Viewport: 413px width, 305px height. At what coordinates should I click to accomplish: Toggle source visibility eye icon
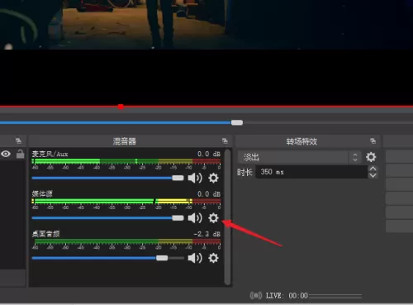click(6, 154)
